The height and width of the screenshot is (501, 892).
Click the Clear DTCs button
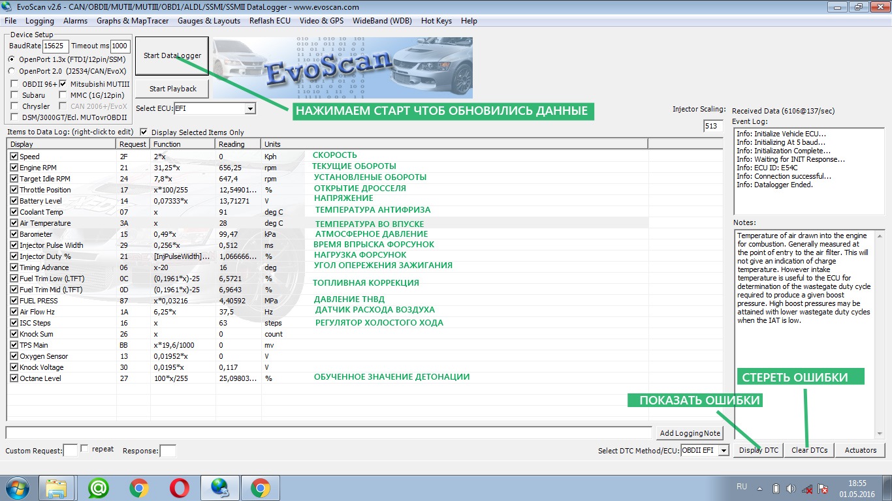click(810, 450)
